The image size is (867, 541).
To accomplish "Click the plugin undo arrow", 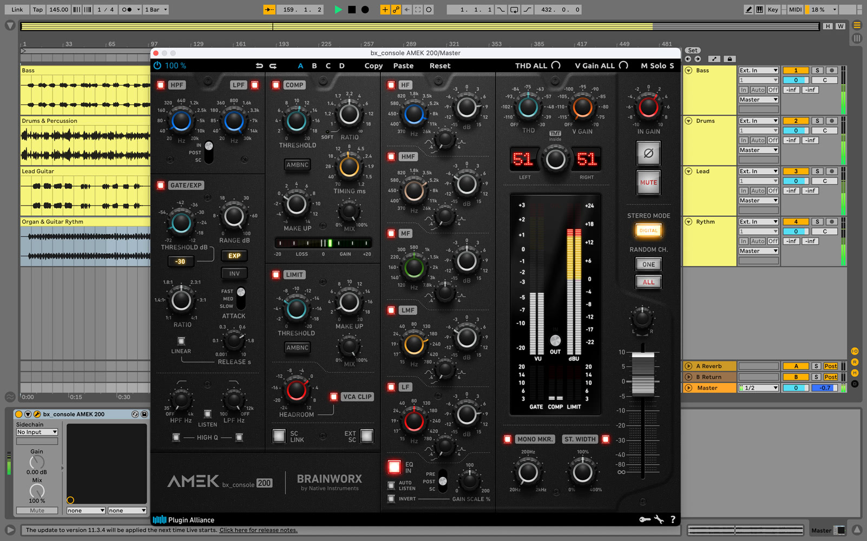I will (259, 65).
